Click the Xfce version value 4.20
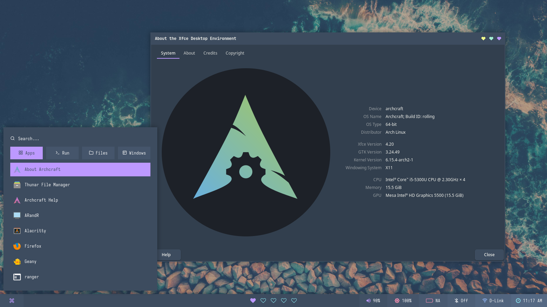This screenshot has width=547, height=307. (x=390, y=144)
